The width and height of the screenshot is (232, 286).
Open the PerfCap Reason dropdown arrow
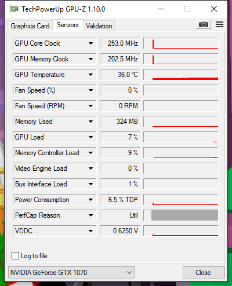(x=90, y=215)
